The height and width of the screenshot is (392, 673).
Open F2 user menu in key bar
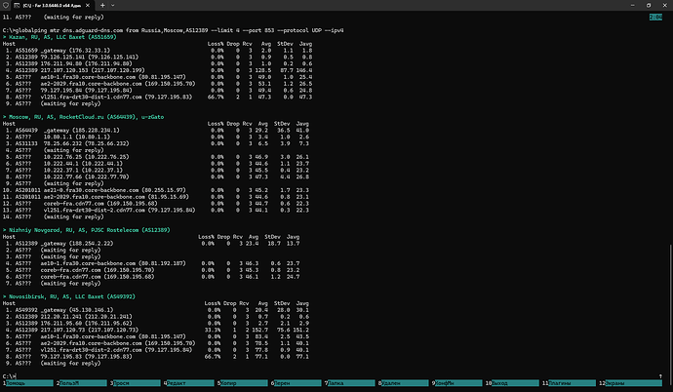(x=82, y=383)
